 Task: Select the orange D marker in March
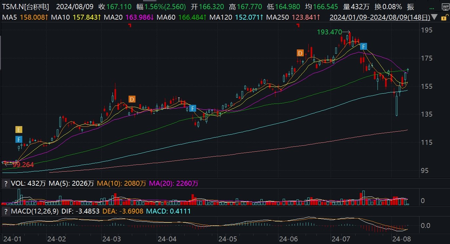coord(132,100)
